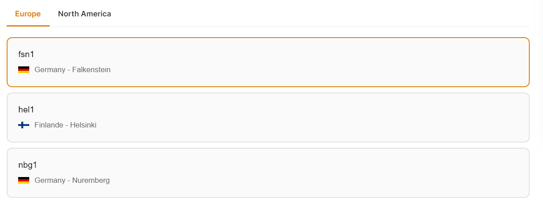This screenshot has height=208, width=543.
Task: Open the Europe tab
Action: 28,14
